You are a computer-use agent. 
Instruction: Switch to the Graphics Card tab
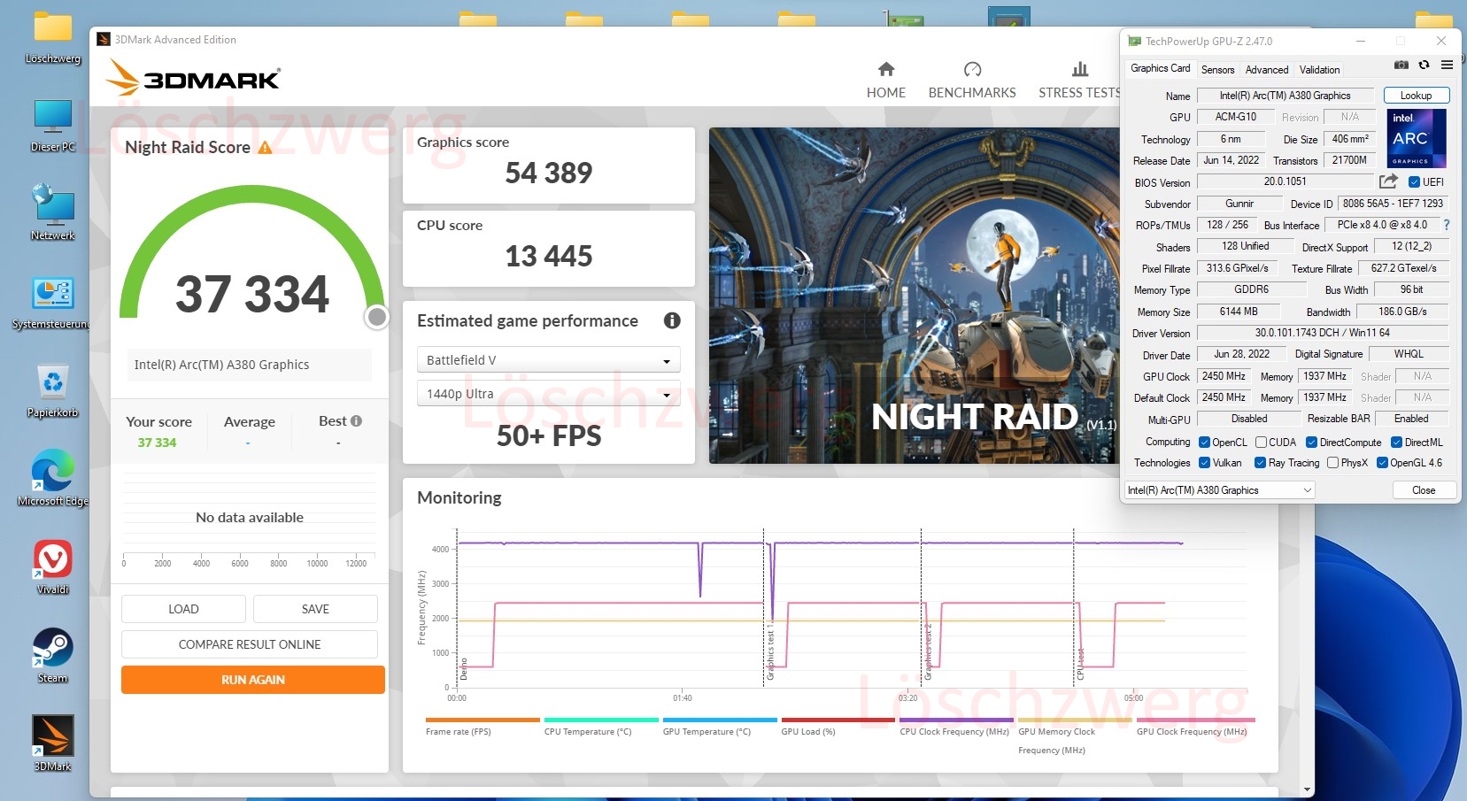click(1160, 69)
